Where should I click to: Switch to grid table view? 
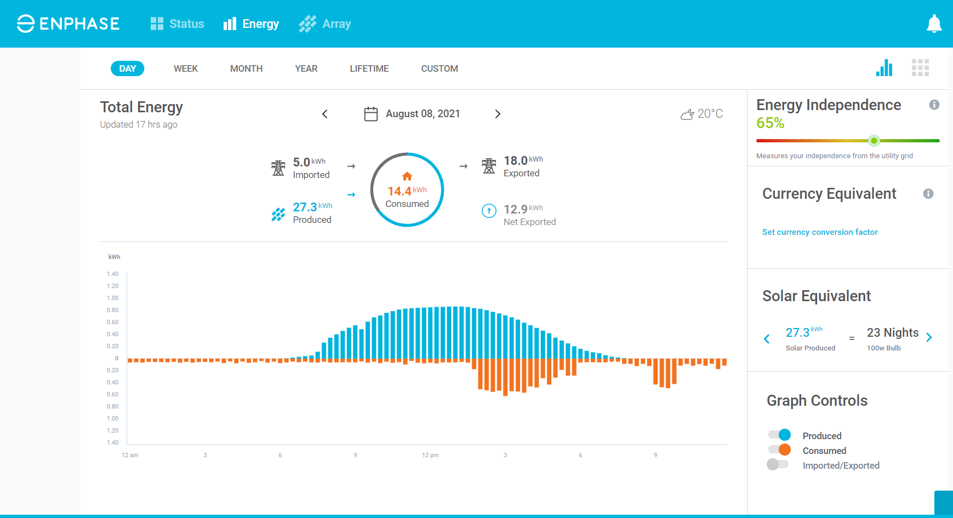[920, 68]
